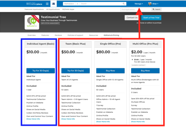Click 'For 251 Users And Above' text
186x127 pixels.
pos(145,62)
